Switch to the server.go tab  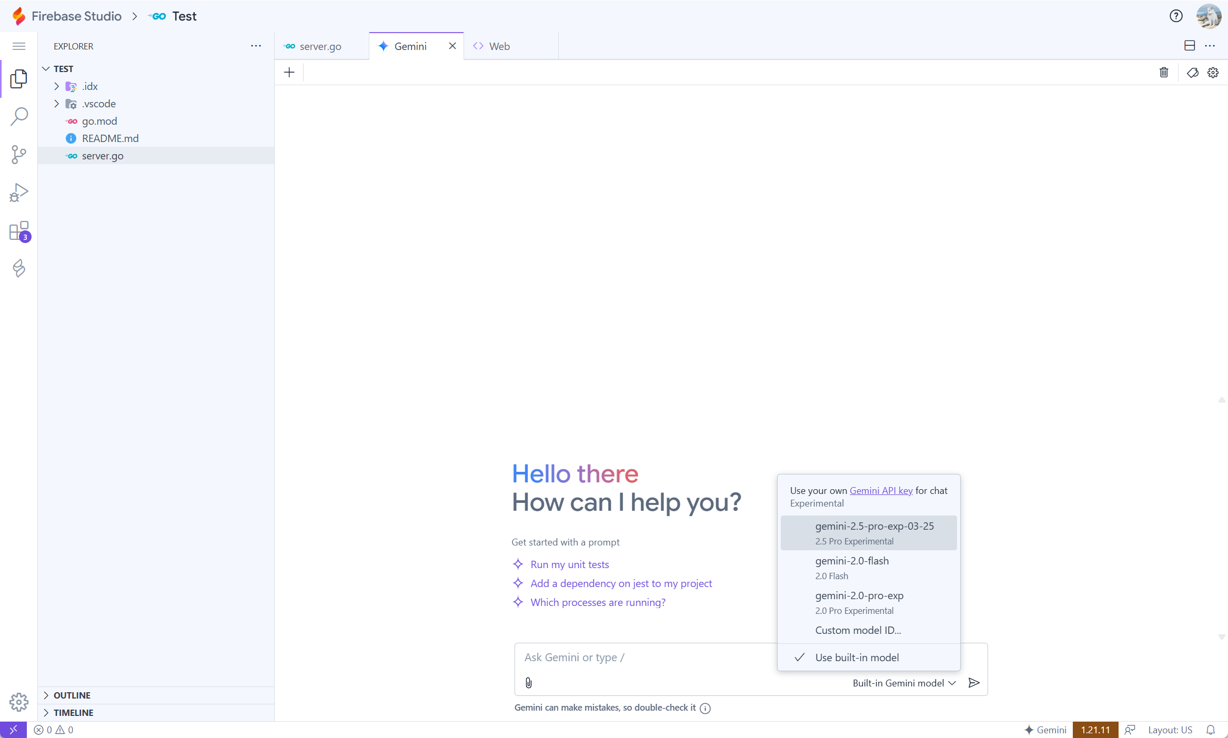pyautogui.click(x=321, y=46)
